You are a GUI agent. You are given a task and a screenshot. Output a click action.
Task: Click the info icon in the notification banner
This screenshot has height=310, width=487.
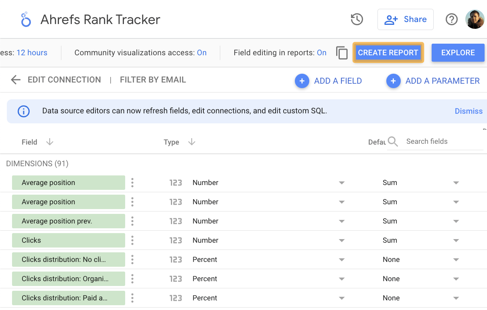(x=23, y=111)
